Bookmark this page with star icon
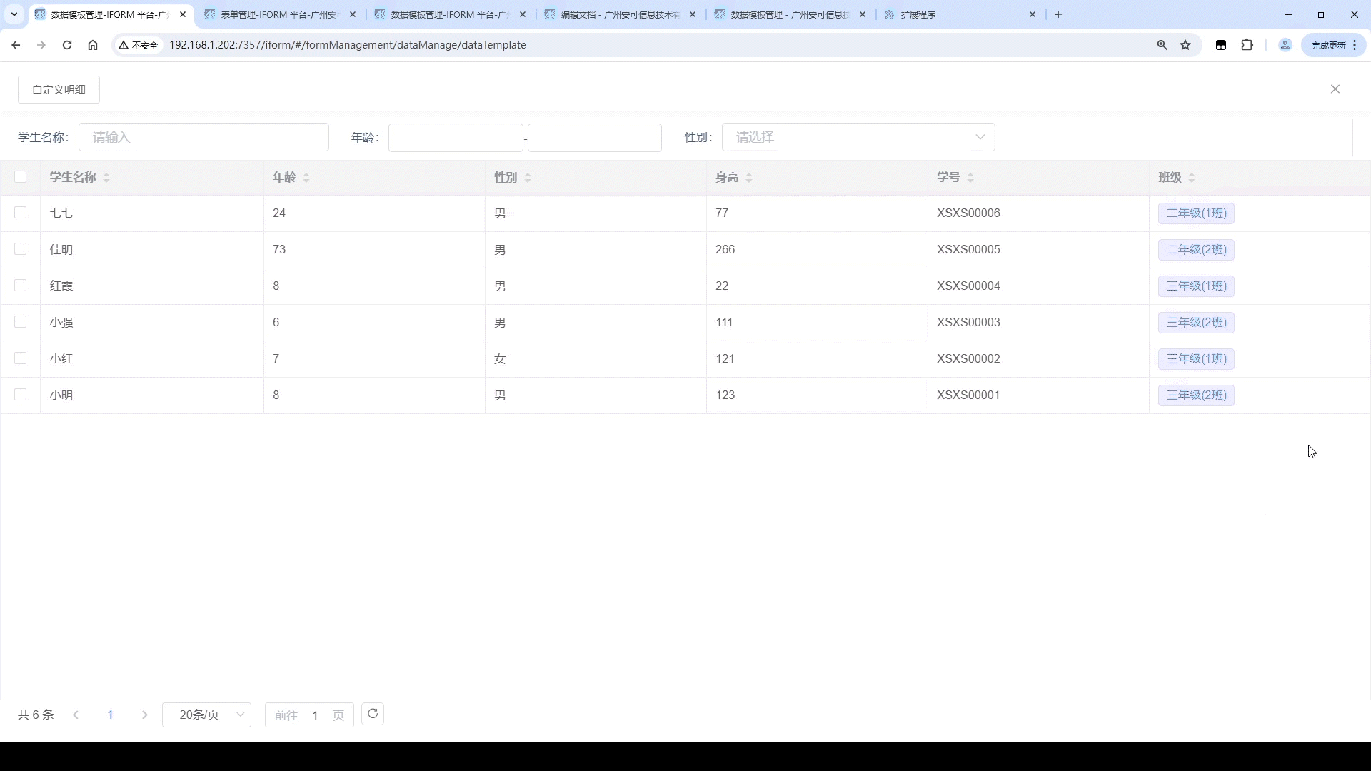 [1185, 45]
